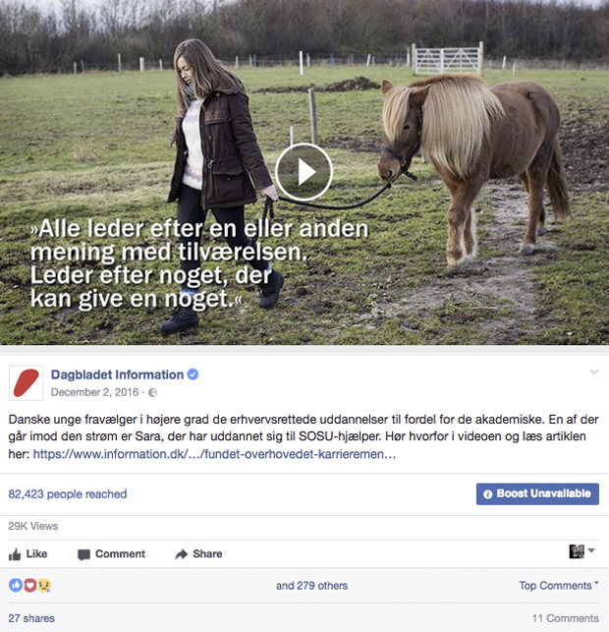This screenshot has width=609, height=632.
Task: Show the 11 Comments
Action: click(x=566, y=618)
